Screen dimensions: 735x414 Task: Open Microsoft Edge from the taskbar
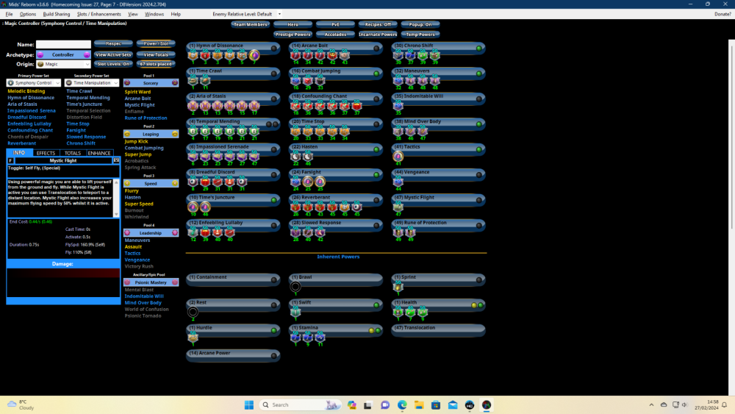click(402, 405)
